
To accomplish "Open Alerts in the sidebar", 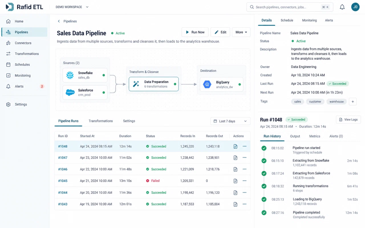I will (24, 86).
